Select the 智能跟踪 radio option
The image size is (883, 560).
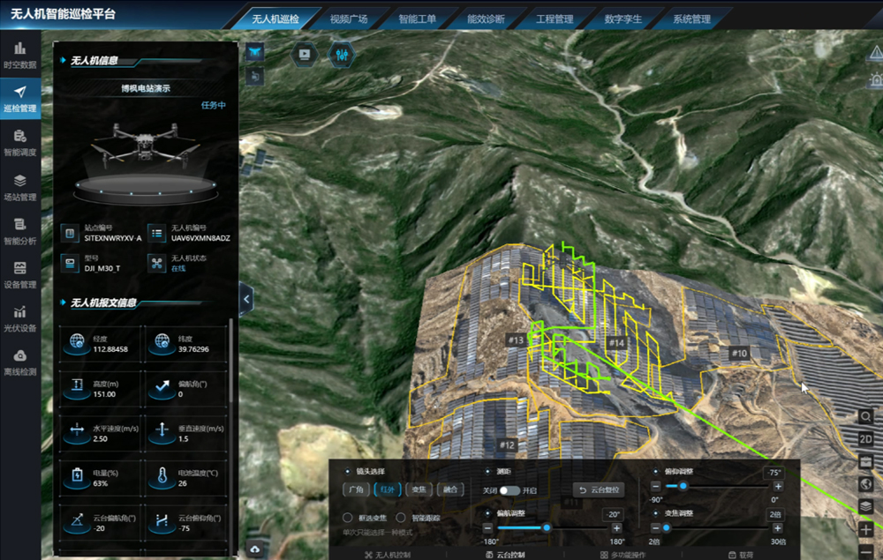coord(401,518)
